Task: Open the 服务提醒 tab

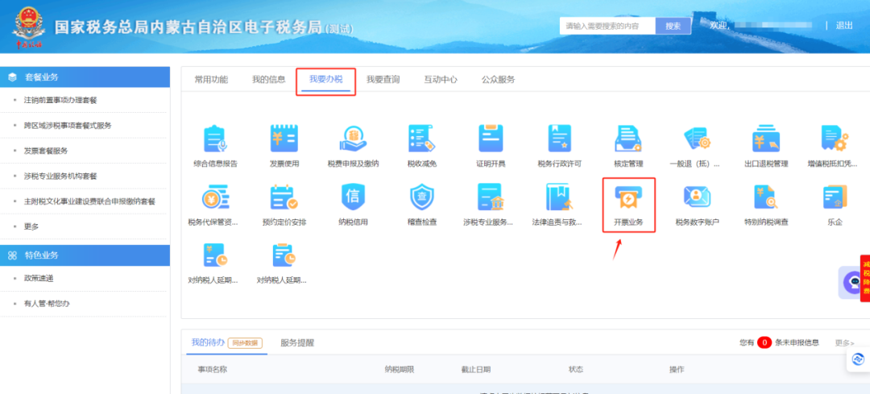Action: pos(297,342)
